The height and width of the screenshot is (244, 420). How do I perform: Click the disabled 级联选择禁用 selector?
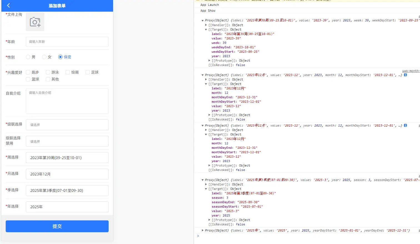point(67,141)
